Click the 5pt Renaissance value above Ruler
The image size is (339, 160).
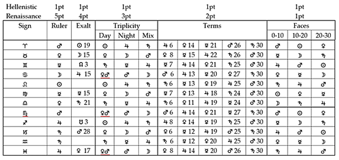click(59, 16)
